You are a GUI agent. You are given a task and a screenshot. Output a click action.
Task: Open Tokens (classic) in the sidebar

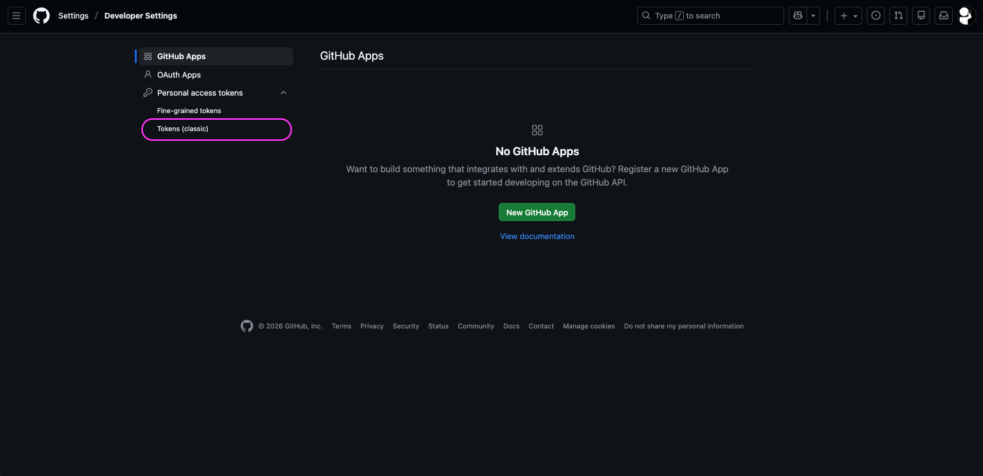click(x=183, y=129)
